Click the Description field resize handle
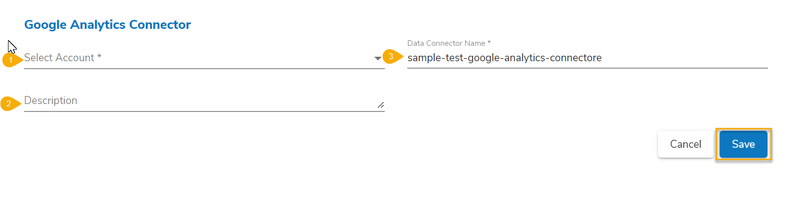Screen dimensions: 791x204 (381, 105)
